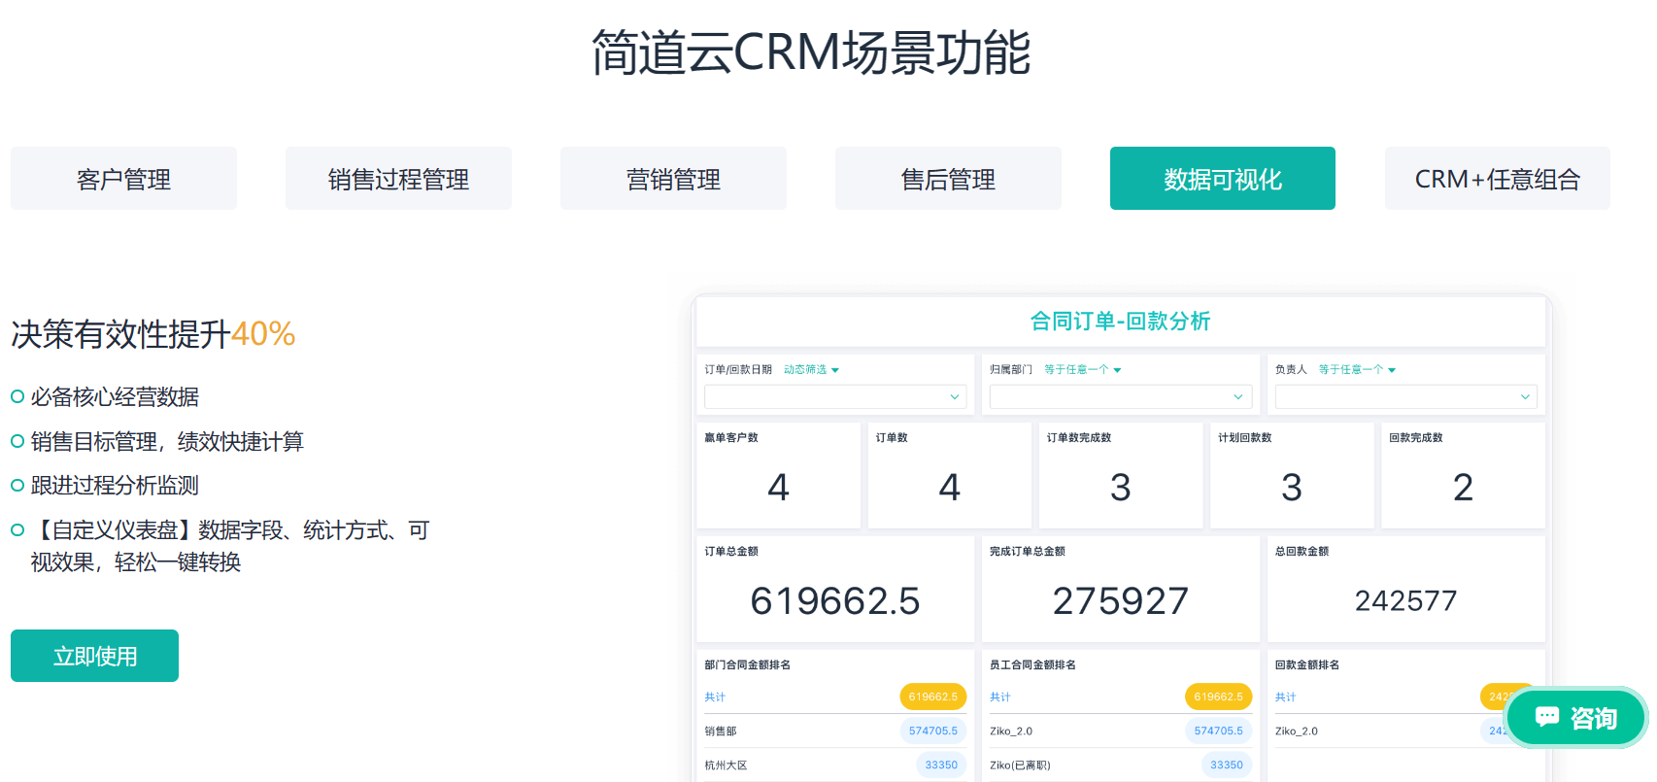Image resolution: width=1657 pixels, height=782 pixels.
Task: Open the 负责人 select box
Action: pyautogui.click(x=1405, y=396)
